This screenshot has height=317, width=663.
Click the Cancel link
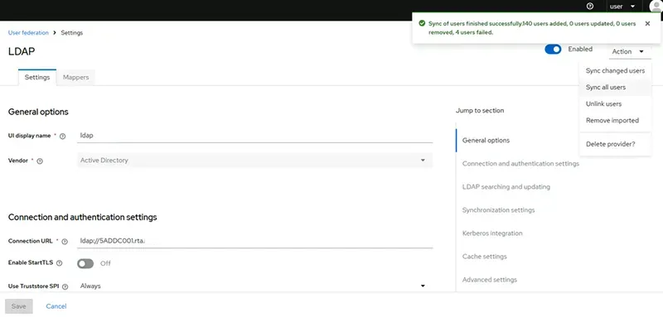pyautogui.click(x=56, y=306)
